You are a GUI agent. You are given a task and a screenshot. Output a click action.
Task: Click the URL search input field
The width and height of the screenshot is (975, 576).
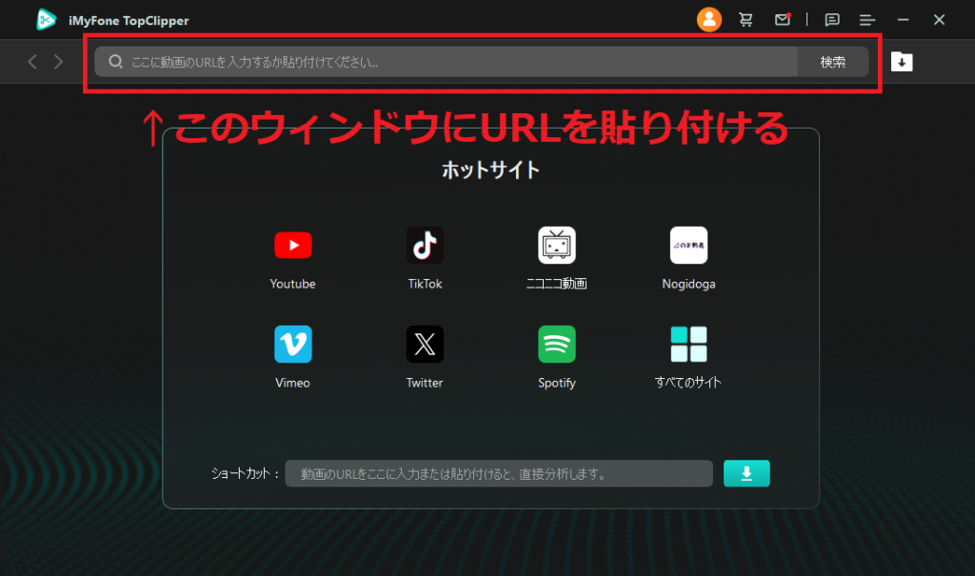tap(446, 62)
